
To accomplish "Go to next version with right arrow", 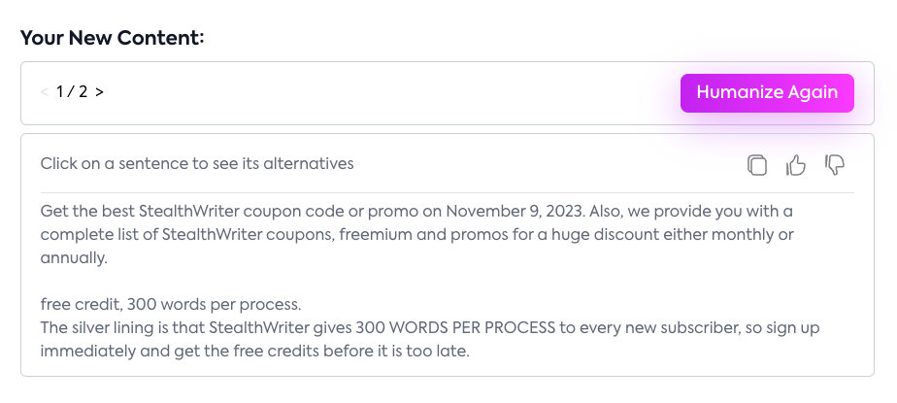I will (99, 92).
